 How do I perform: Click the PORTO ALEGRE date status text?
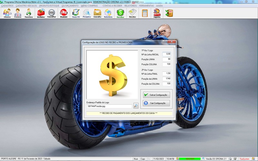tap(26, 159)
